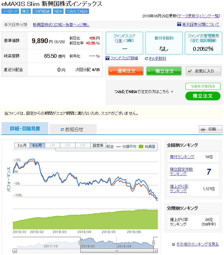Screen dimensions: 224x255
Task: Click the 1年 link in ファンドスコア box
Action: (x=119, y=40)
